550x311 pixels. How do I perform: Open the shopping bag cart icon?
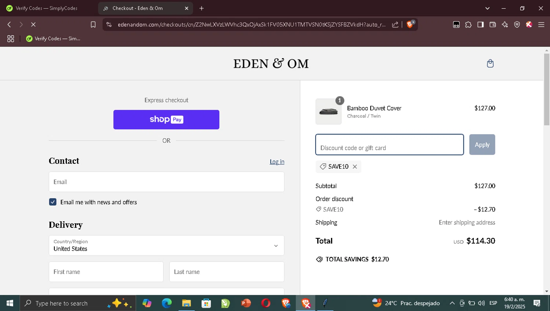click(490, 64)
